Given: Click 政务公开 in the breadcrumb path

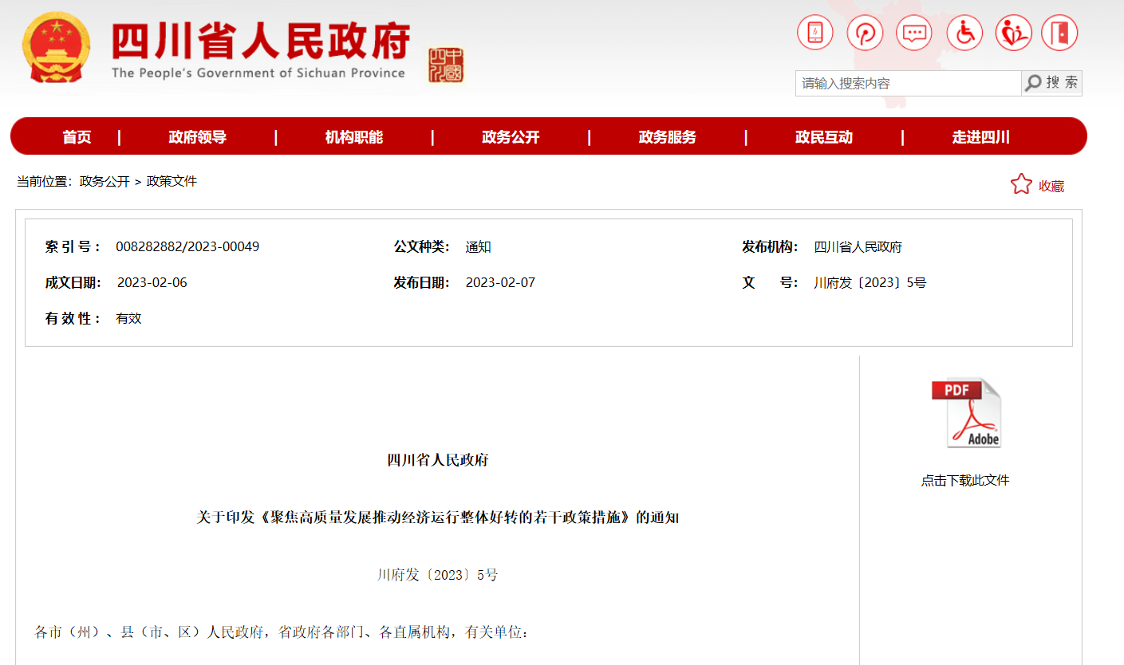Looking at the screenshot, I should (x=105, y=182).
